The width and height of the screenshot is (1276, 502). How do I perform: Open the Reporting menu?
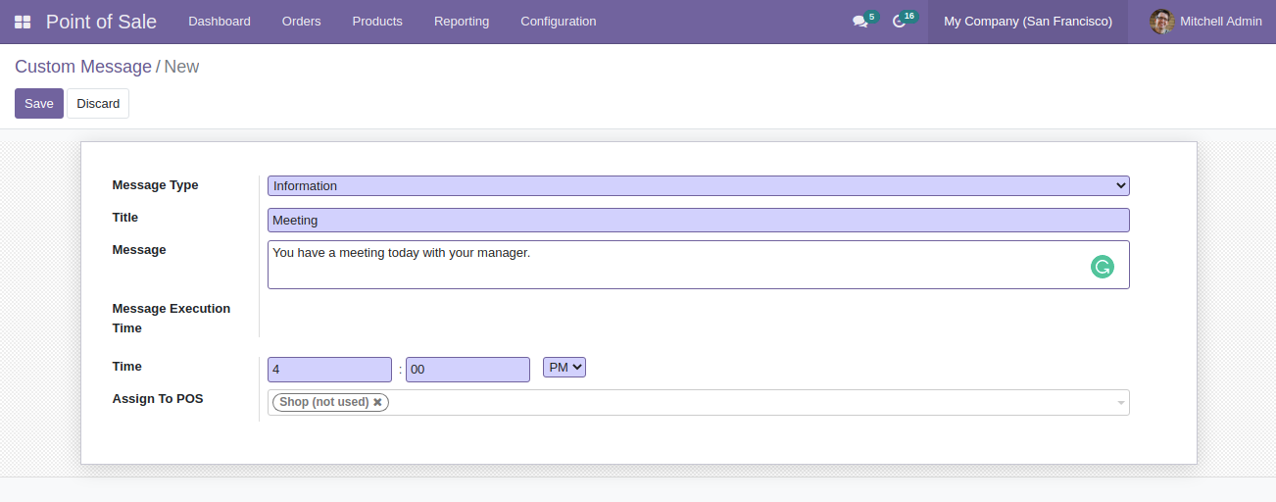tap(462, 22)
